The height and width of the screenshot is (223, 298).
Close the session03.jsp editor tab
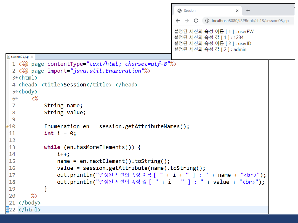(32, 57)
